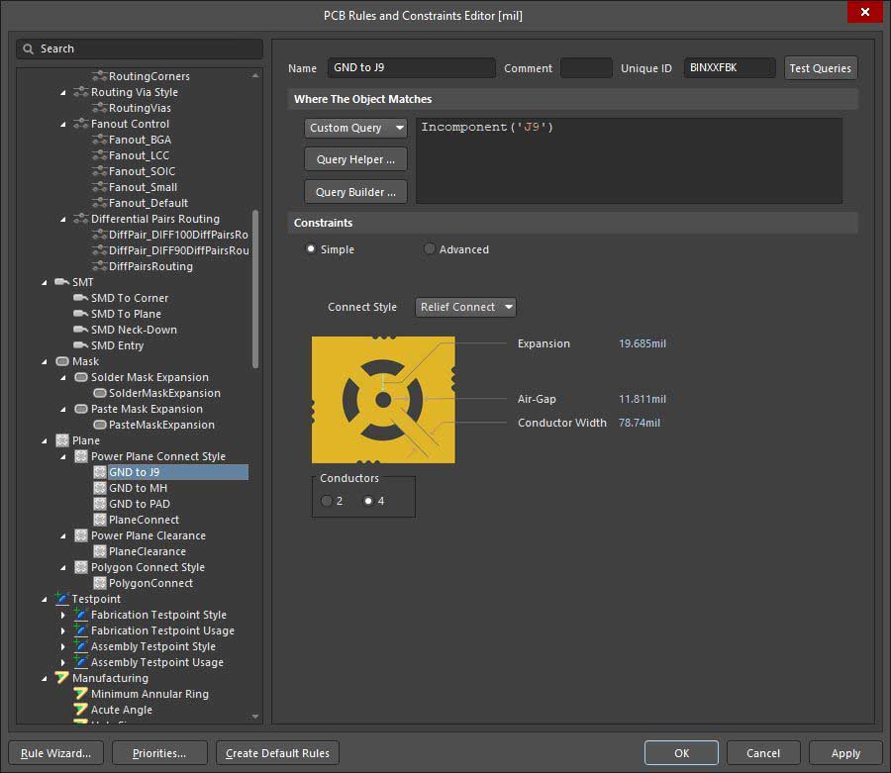The image size is (891, 773).
Task: Select the PlaneConnect rule in tree
Action: (x=144, y=520)
